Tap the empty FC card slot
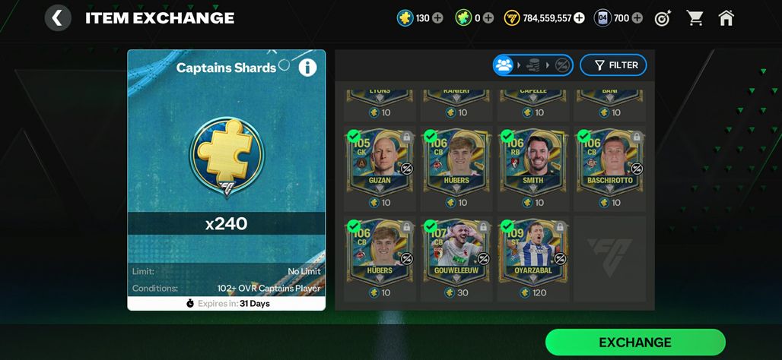This screenshot has width=782, height=360. click(x=609, y=258)
